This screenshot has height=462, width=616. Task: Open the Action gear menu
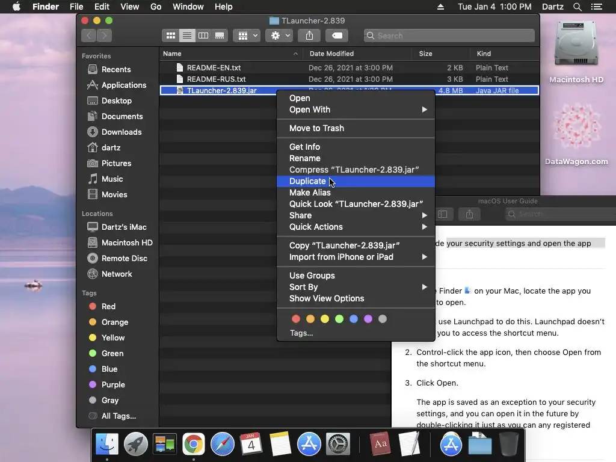[x=279, y=35]
